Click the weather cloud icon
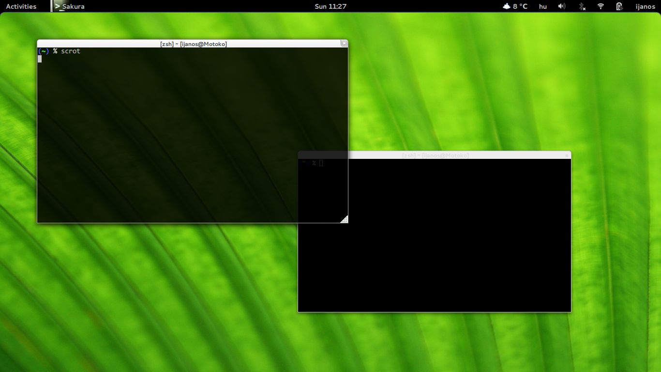The height and width of the screenshot is (372, 661). click(x=507, y=6)
